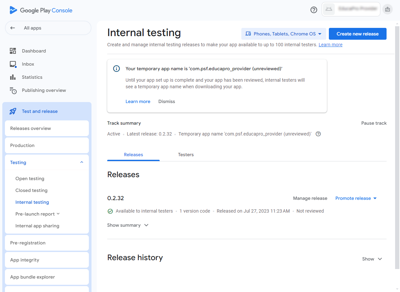Viewport: 400px width, 292px height.
Task: Click Create new release button
Action: 358,34
